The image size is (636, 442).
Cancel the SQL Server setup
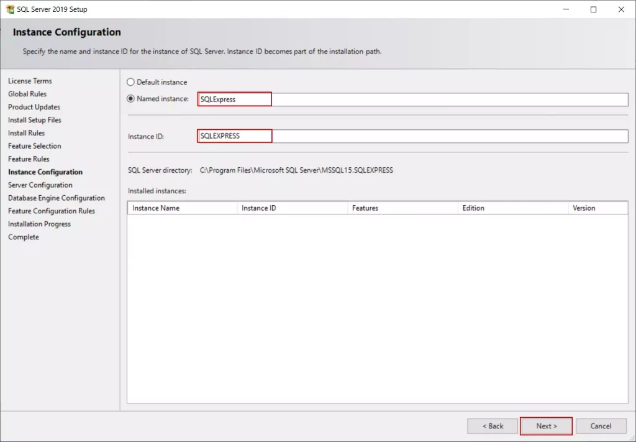pyautogui.click(x=601, y=426)
